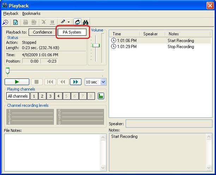Select the 1:01:29 PM Stop Recording entry
216x175 pixels.
(161, 47)
